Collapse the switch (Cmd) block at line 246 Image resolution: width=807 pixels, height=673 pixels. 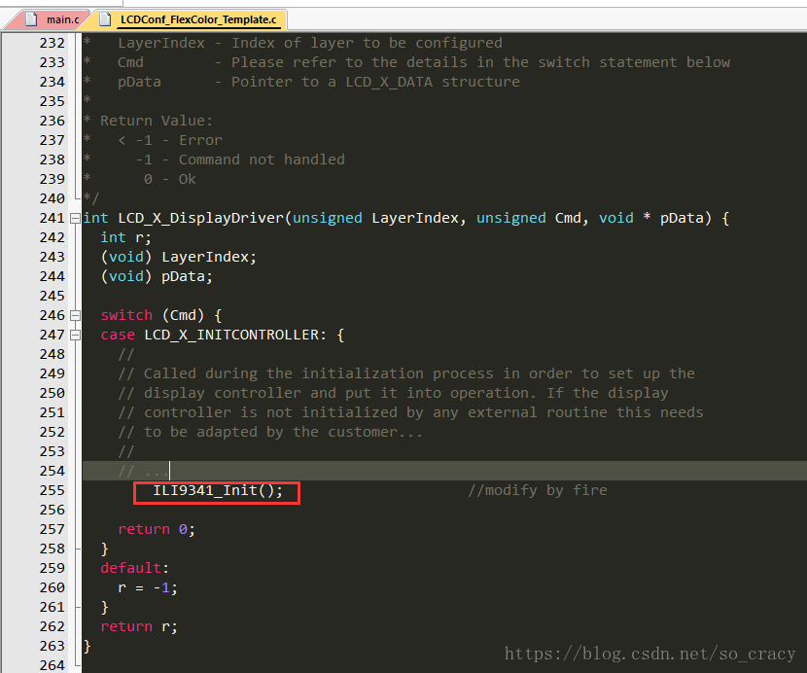pyautogui.click(x=75, y=316)
